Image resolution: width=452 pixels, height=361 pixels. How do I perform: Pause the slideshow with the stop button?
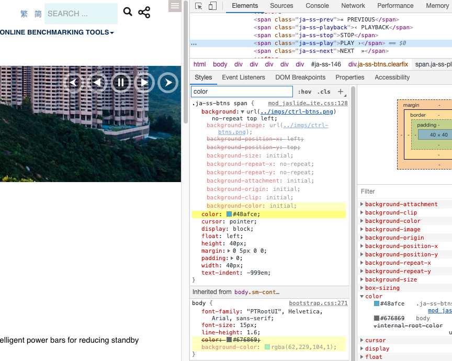pos(121,82)
